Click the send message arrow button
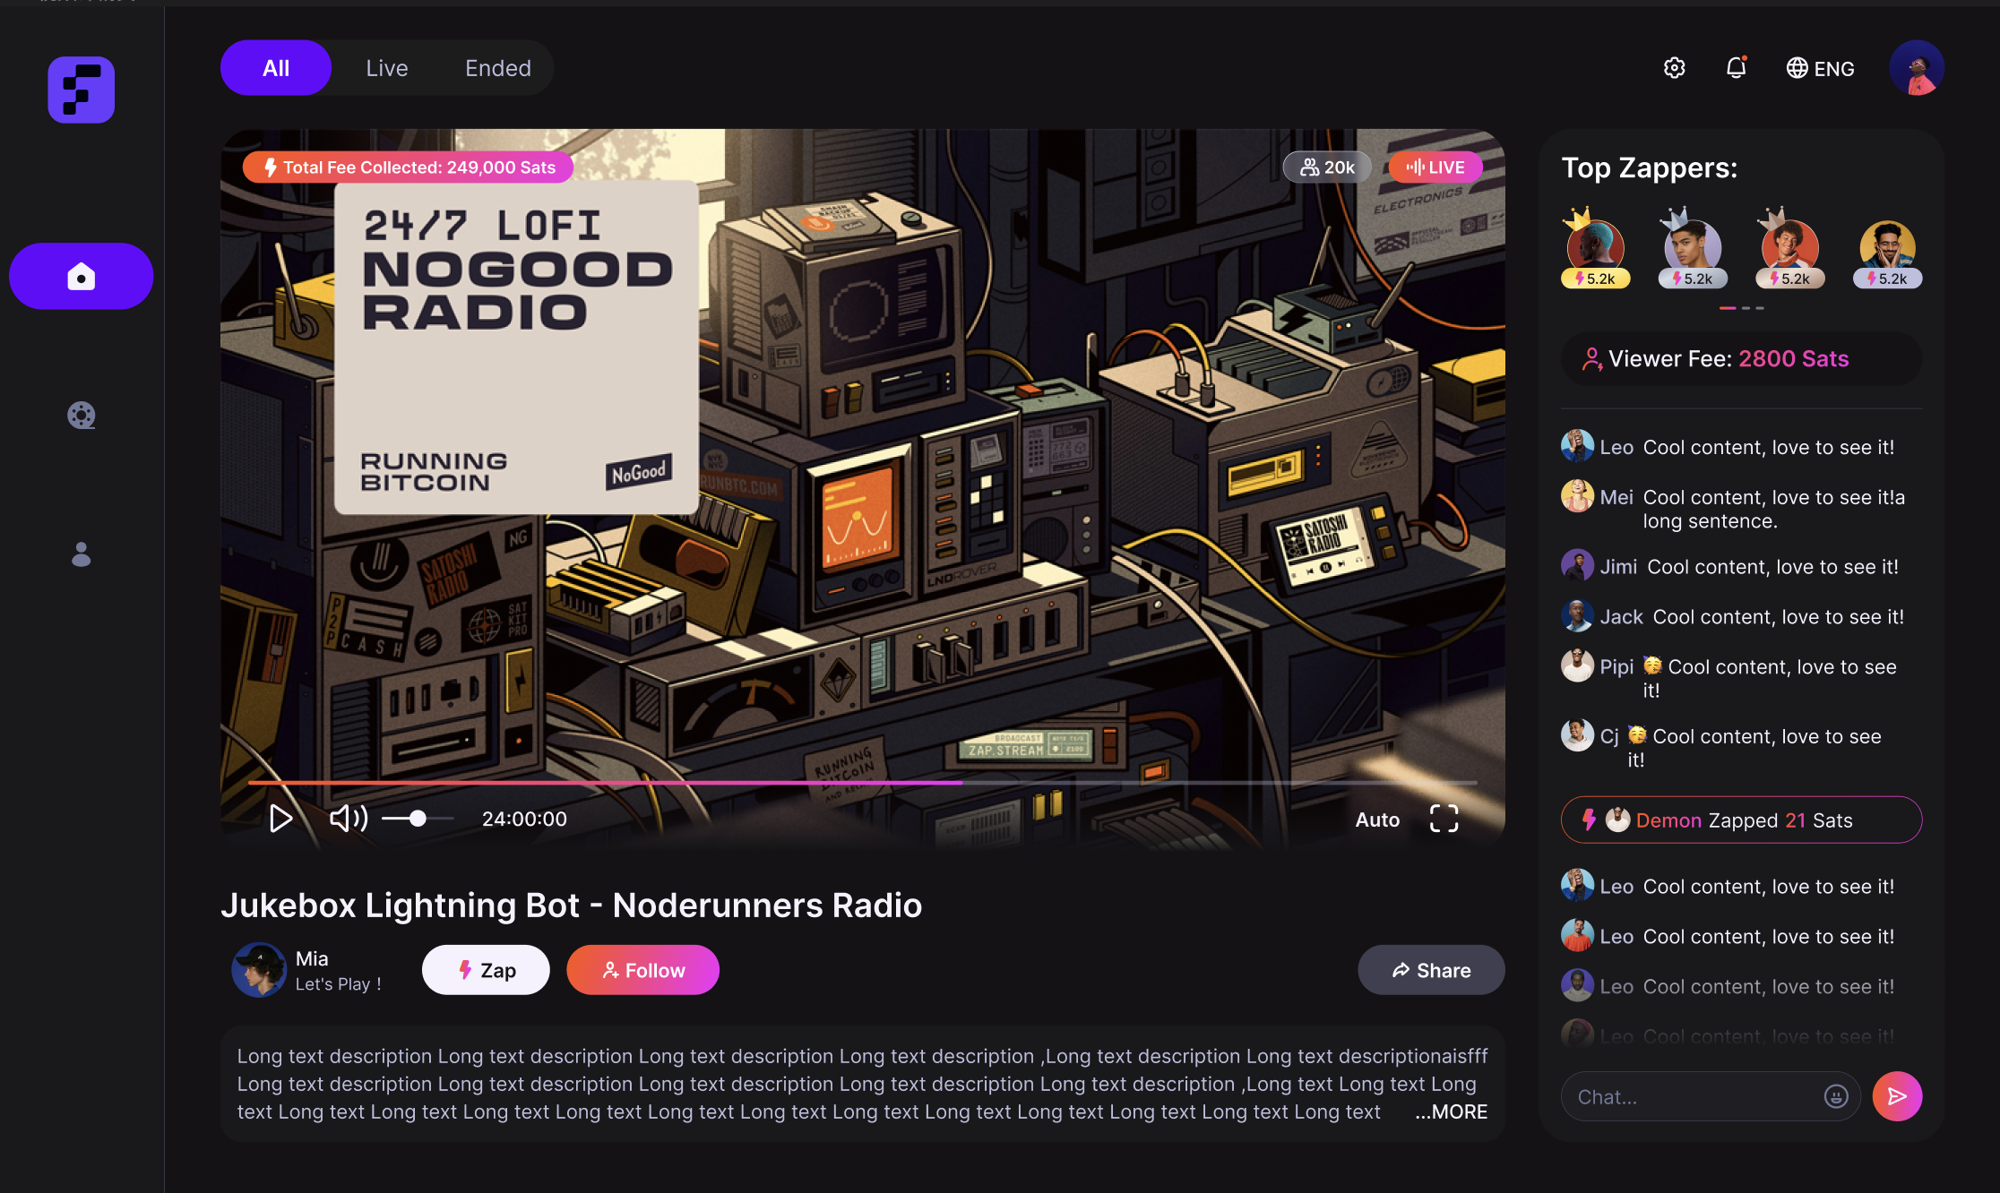Image resolution: width=2000 pixels, height=1193 pixels. point(1896,1096)
